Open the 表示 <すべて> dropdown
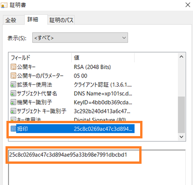Screen dimensions: 193x185 80,37
